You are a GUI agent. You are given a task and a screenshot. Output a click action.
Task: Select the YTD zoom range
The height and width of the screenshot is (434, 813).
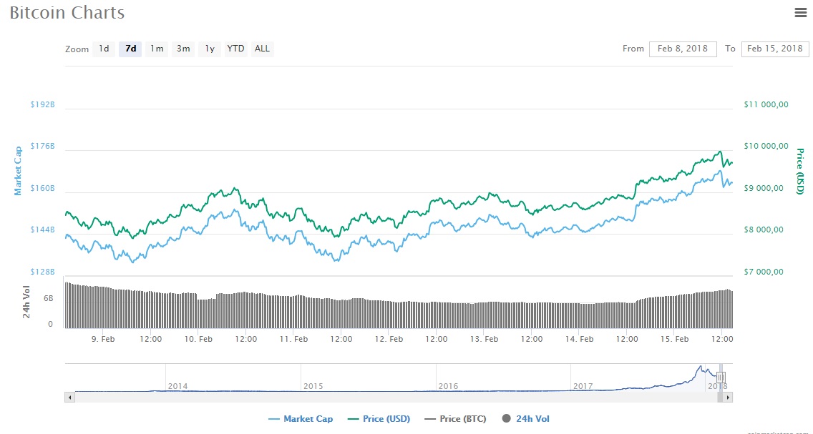tap(235, 49)
